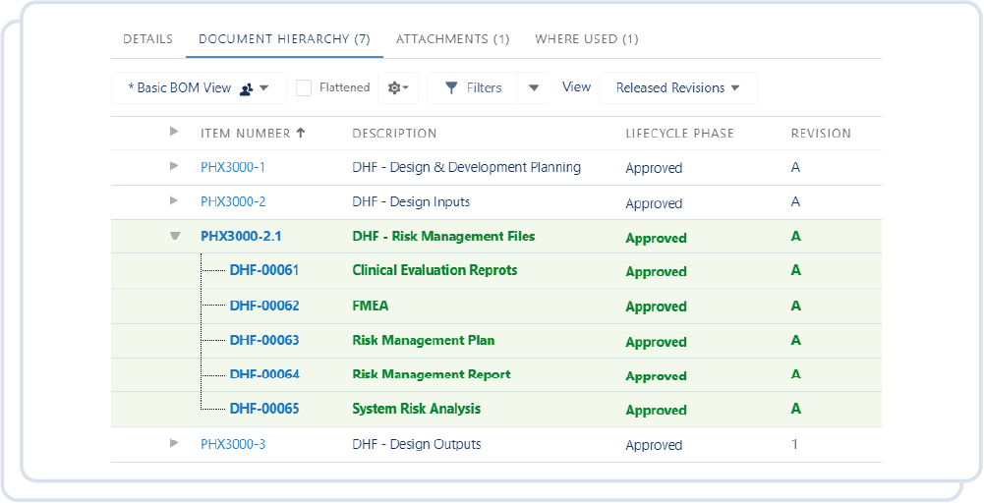Screen dimensions: 984x503
Task: Expand the PHX3000-2 row
Action: point(174,200)
